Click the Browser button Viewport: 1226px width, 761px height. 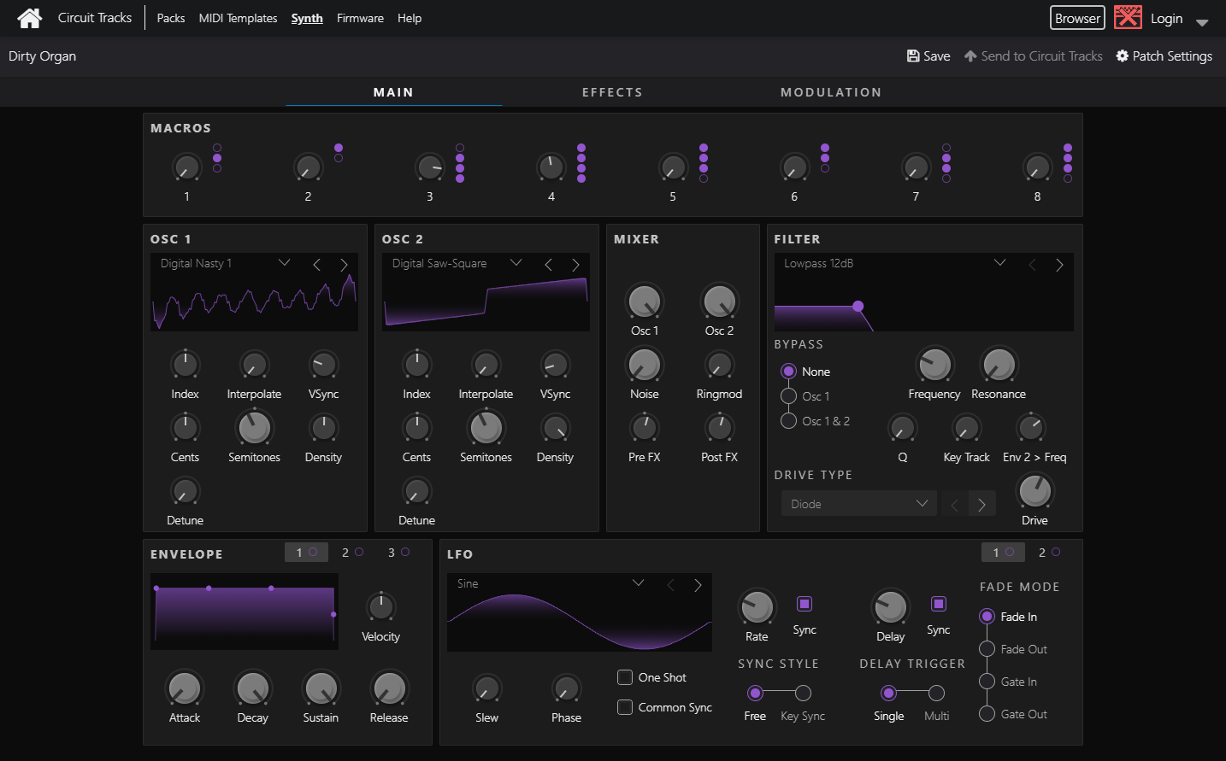point(1076,17)
